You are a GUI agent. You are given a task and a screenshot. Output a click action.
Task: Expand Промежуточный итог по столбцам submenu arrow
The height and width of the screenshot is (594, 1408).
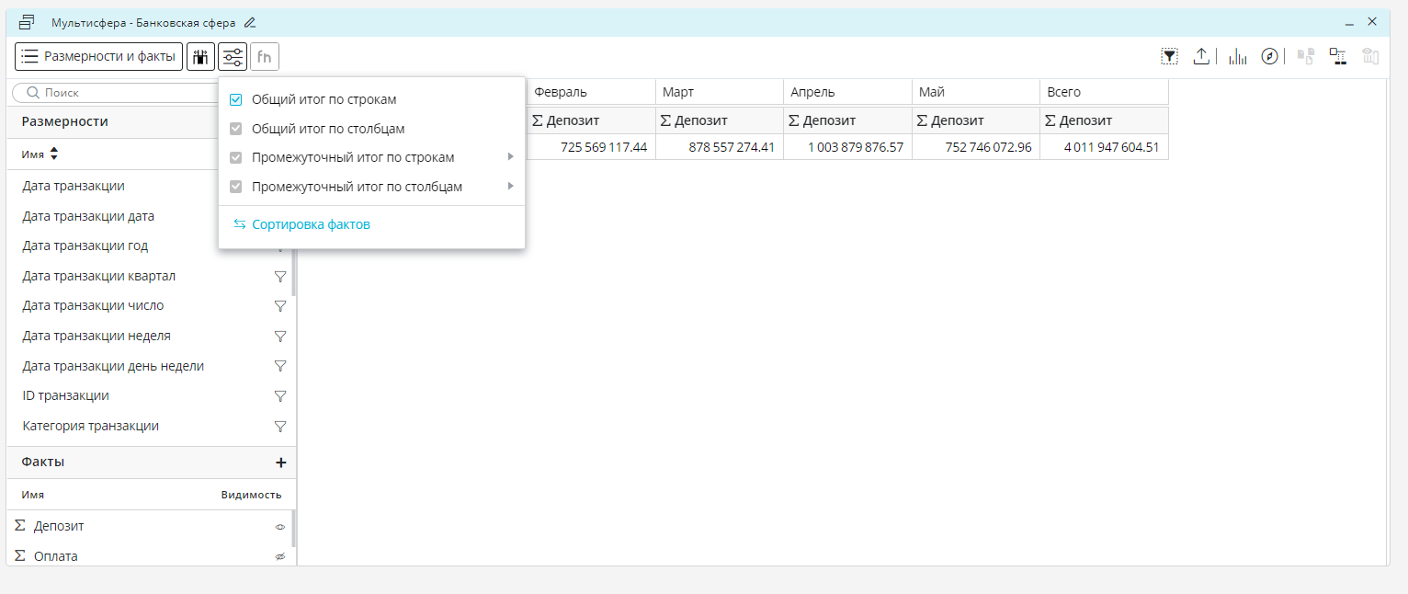(510, 187)
